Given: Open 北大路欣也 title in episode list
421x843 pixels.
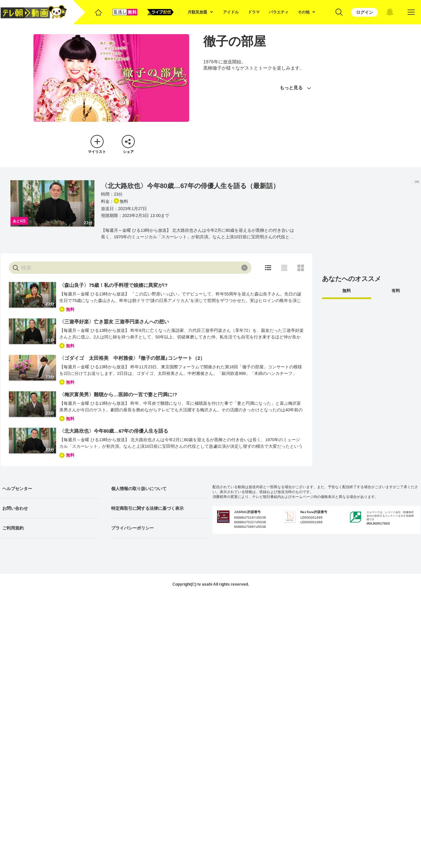Looking at the screenshot, I should (x=114, y=431).
